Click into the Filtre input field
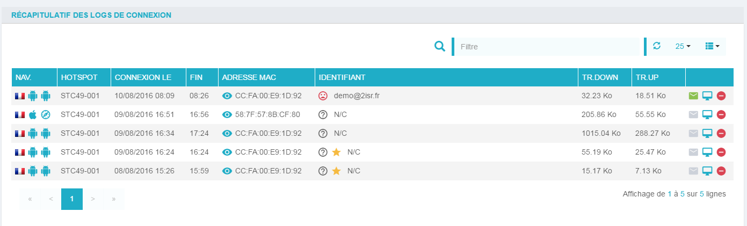 point(548,47)
